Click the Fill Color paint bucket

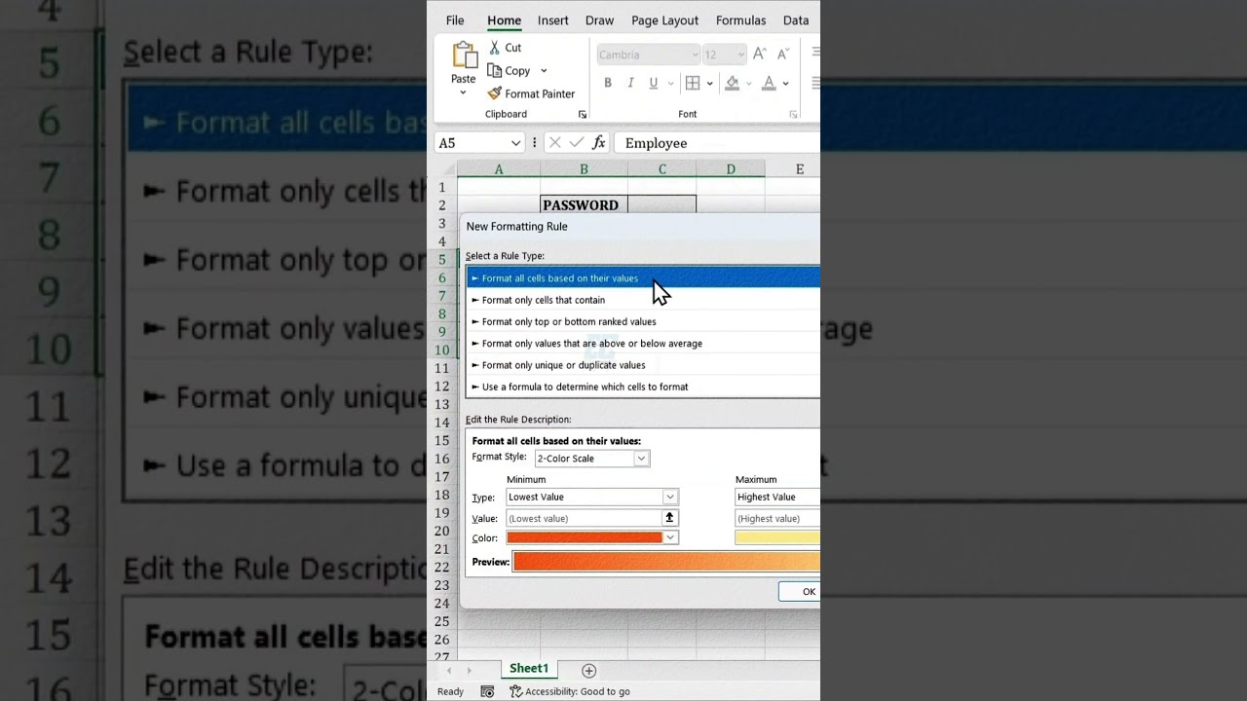[x=733, y=83]
